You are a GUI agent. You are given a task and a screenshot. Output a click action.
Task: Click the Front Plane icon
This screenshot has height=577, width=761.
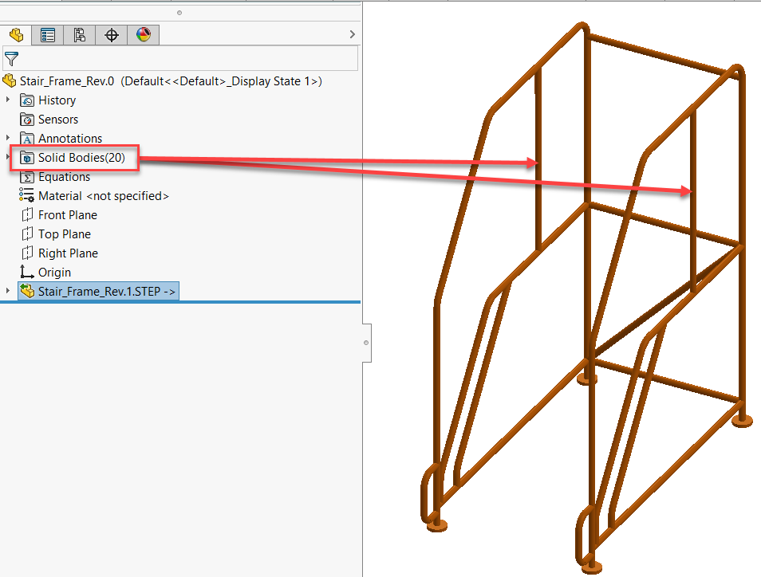coord(27,215)
